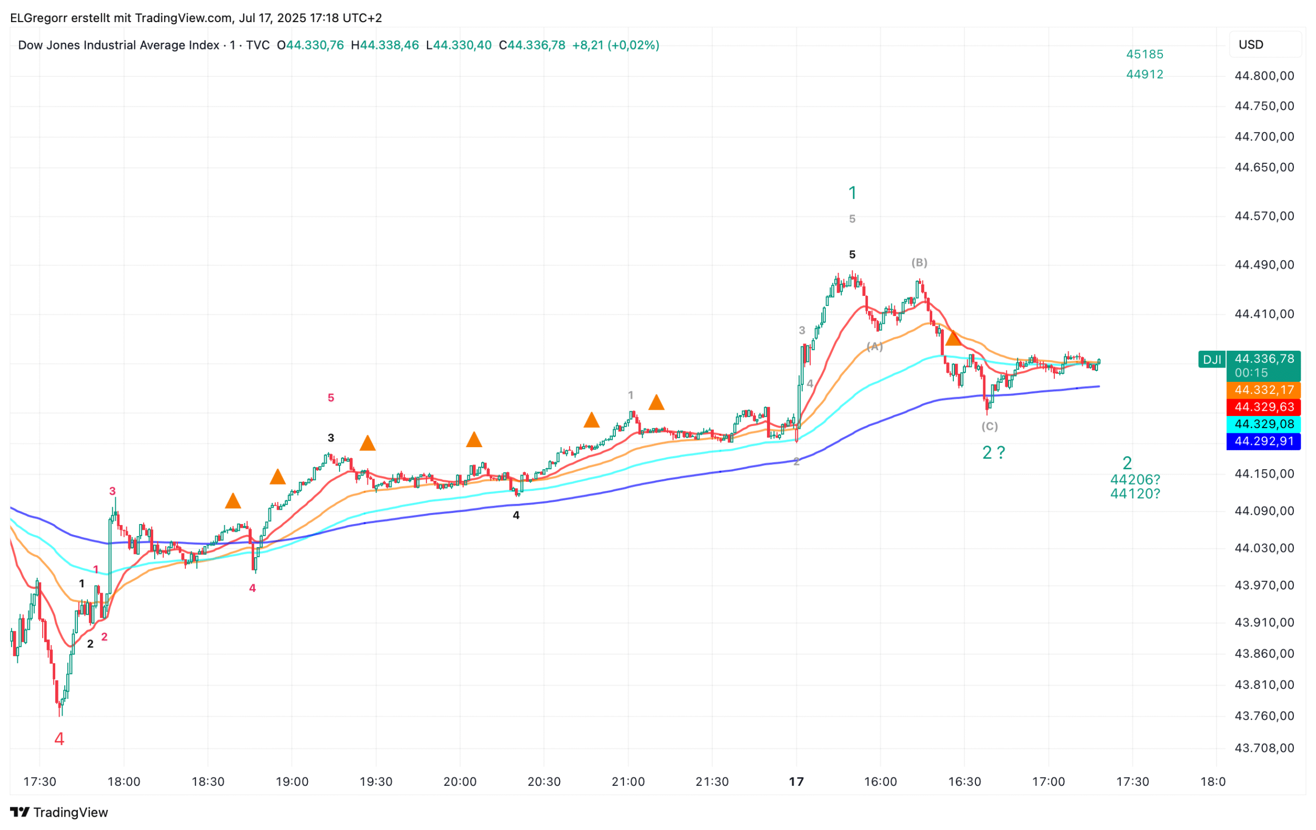1316x830 pixels.
Task: Select the green '2 ?' wave label
Action: point(993,453)
